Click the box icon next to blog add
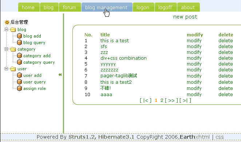The image size is (241, 142). point(19,36)
